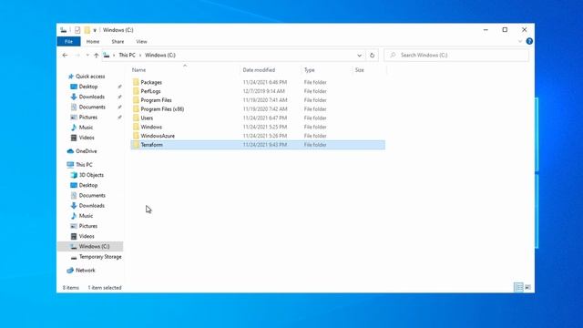This screenshot has width=583, height=328.
Task: Open Desktop under This PC
Action: 88,185
